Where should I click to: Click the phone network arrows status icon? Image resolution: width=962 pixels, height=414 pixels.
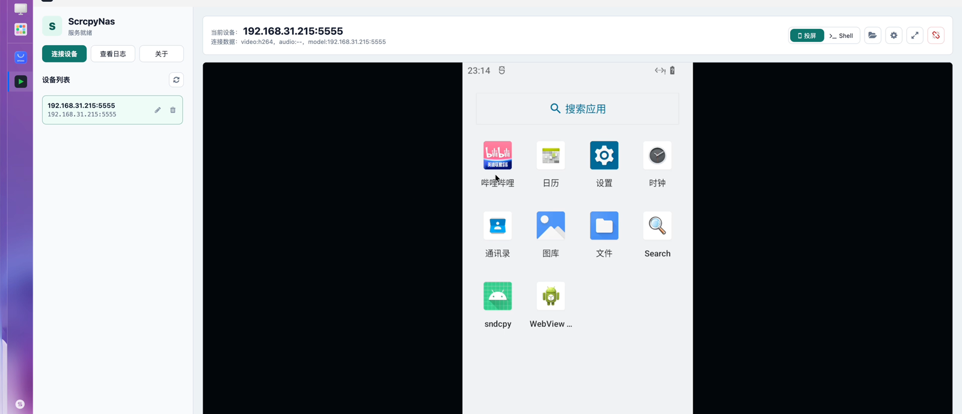pos(660,70)
